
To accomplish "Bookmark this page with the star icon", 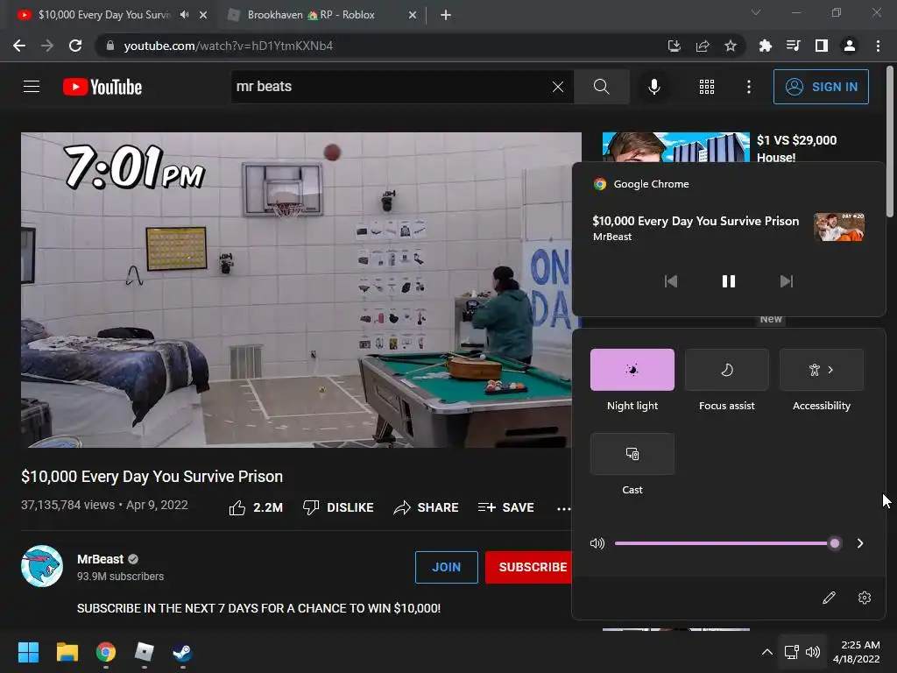I will point(731,46).
